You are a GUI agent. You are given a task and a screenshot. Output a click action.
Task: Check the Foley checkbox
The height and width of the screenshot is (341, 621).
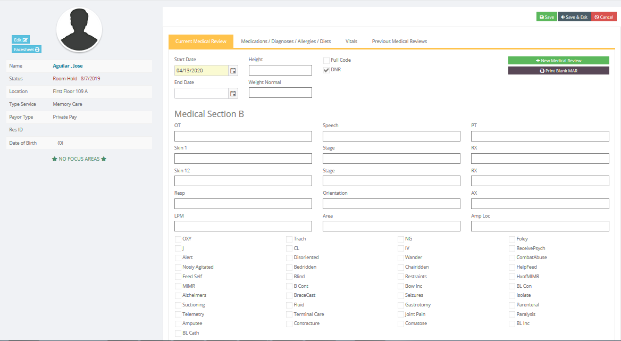512,239
